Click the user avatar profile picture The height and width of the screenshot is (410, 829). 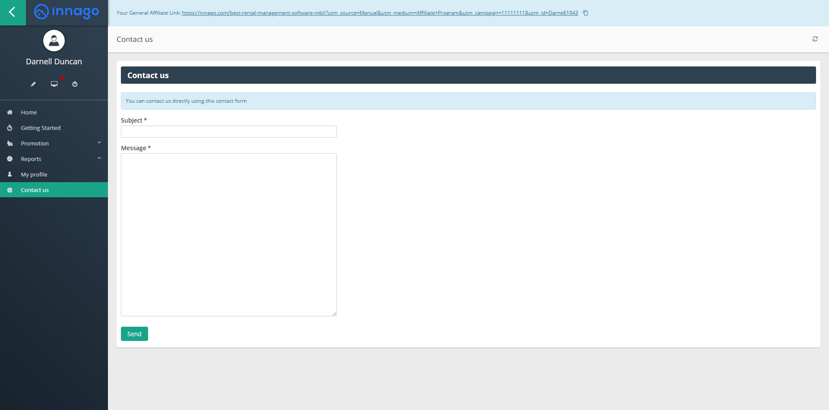point(54,41)
